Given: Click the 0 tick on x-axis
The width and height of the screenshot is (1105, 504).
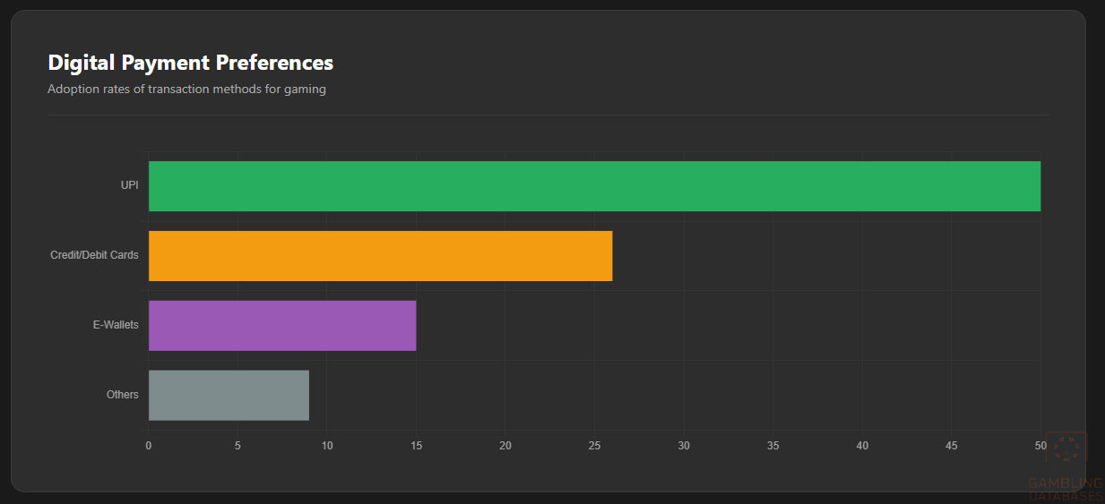Looking at the screenshot, I should click(x=149, y=446).
